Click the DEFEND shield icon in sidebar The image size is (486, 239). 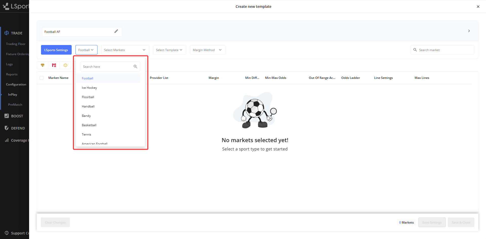[x=7, y=128]
